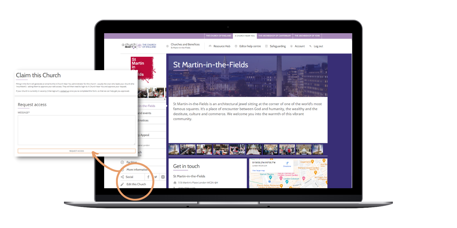Click the A Church Near You logo
This screenshot has width=457, height=228.
[129, 46]
